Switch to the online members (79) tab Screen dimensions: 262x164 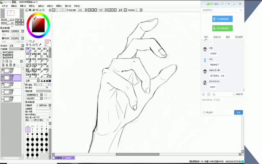click(217, 37)
